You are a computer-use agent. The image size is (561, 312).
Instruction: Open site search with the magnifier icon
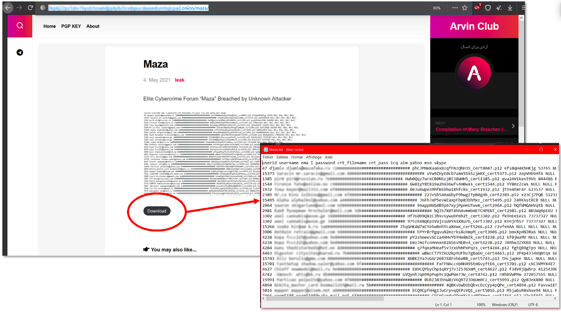pos(19,26)
